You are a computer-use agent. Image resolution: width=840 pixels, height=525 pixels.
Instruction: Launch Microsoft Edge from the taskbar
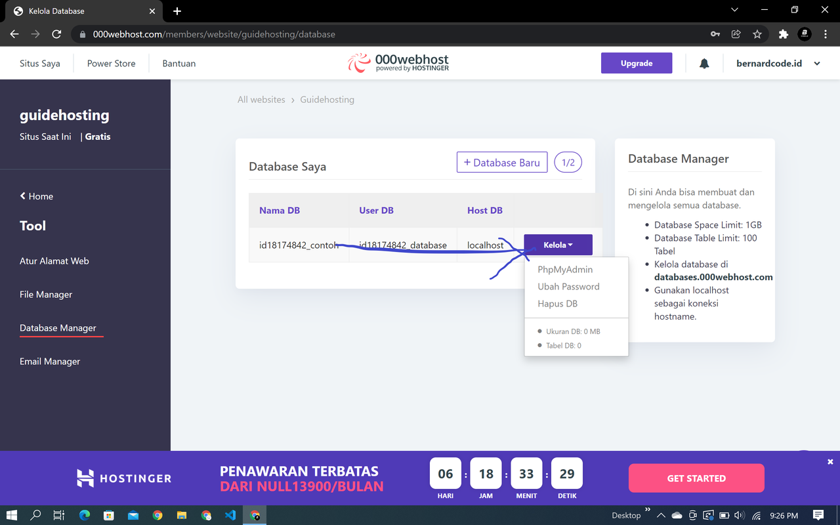point(85,515)
